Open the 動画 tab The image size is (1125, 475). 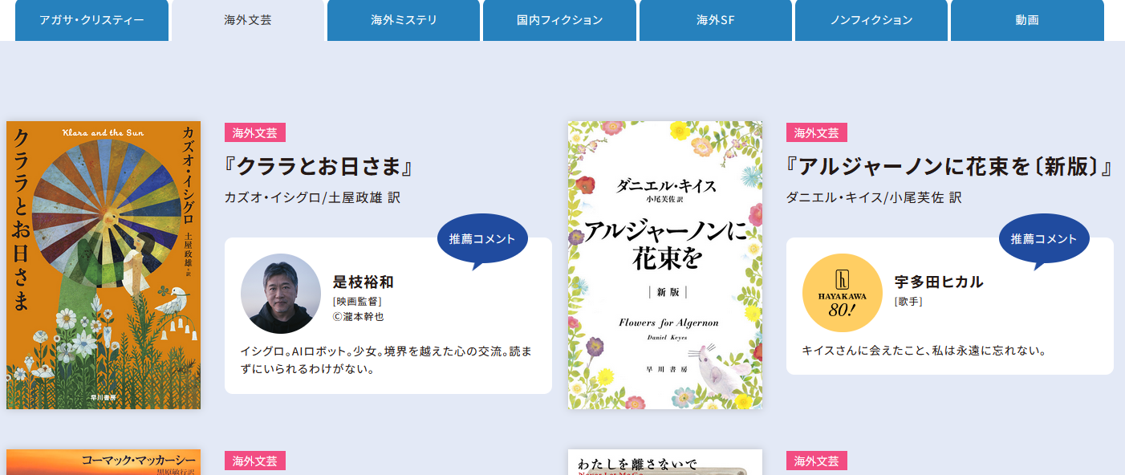[x=1027, y=20]
